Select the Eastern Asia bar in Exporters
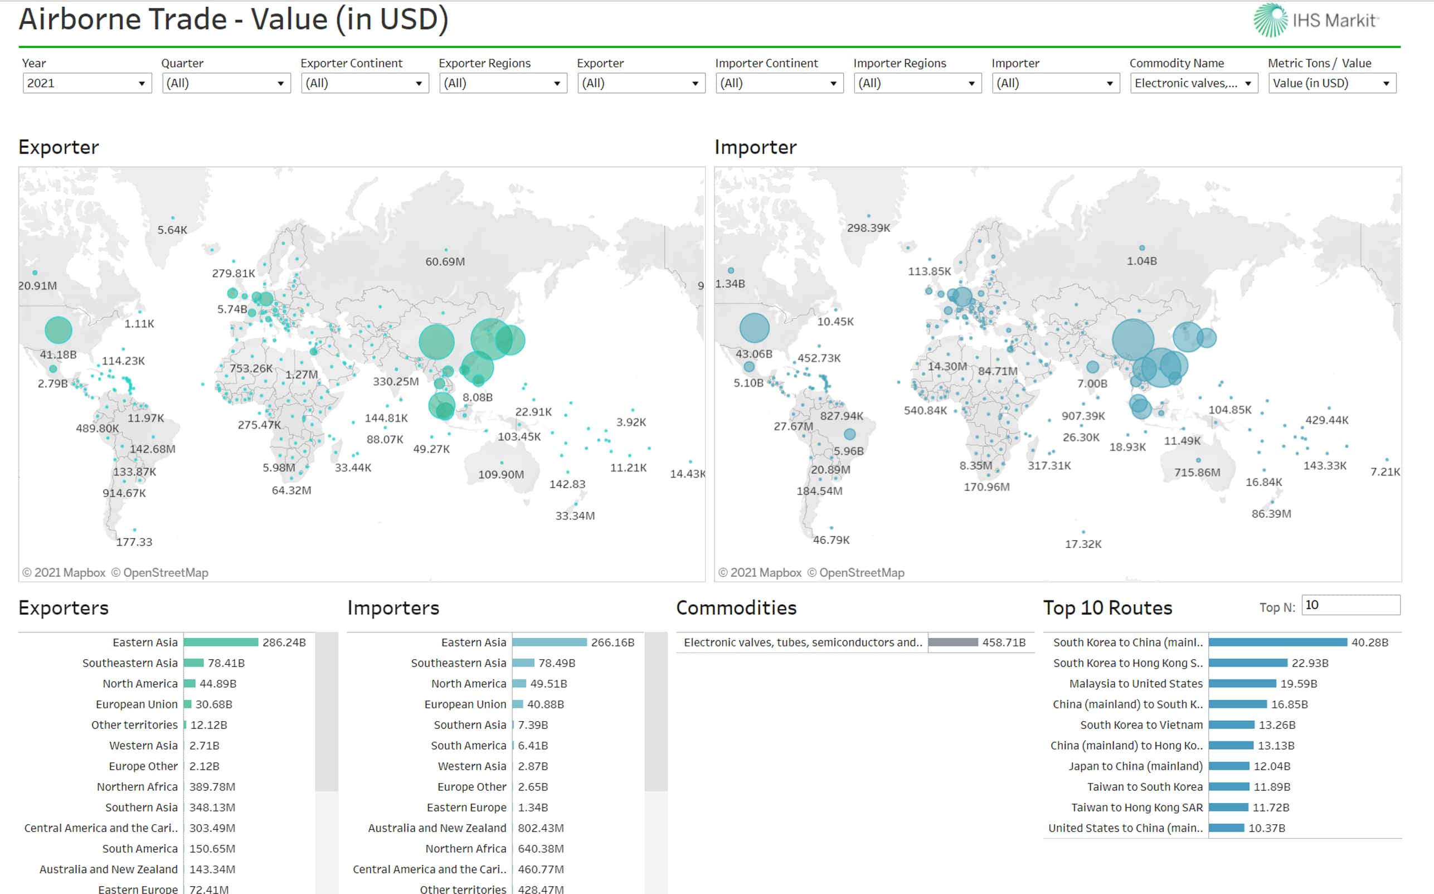1434x894 pixels. point(221,642)
